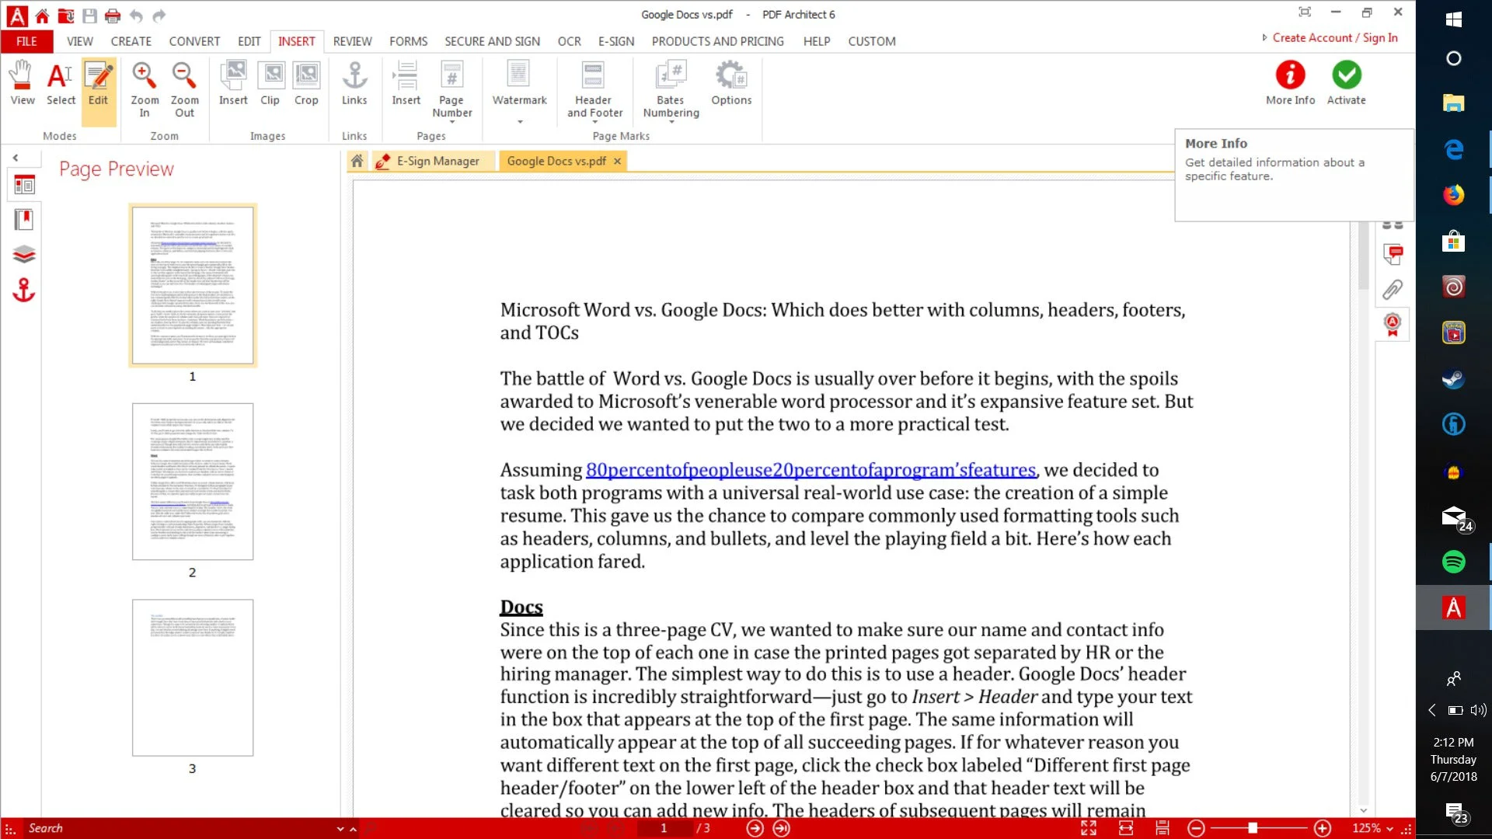The image size is (1492, 839).
Task: Go to the next page arrow
Action: (755, 828)
